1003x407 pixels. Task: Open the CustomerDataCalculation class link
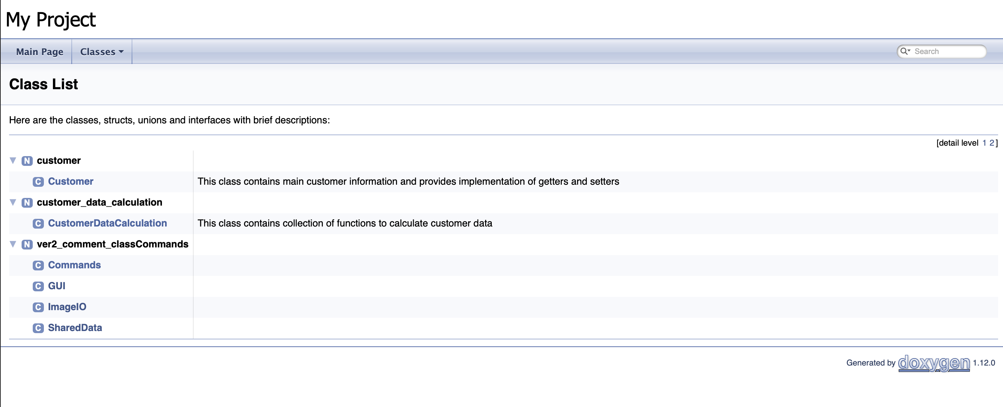click(x=108, y=223)
